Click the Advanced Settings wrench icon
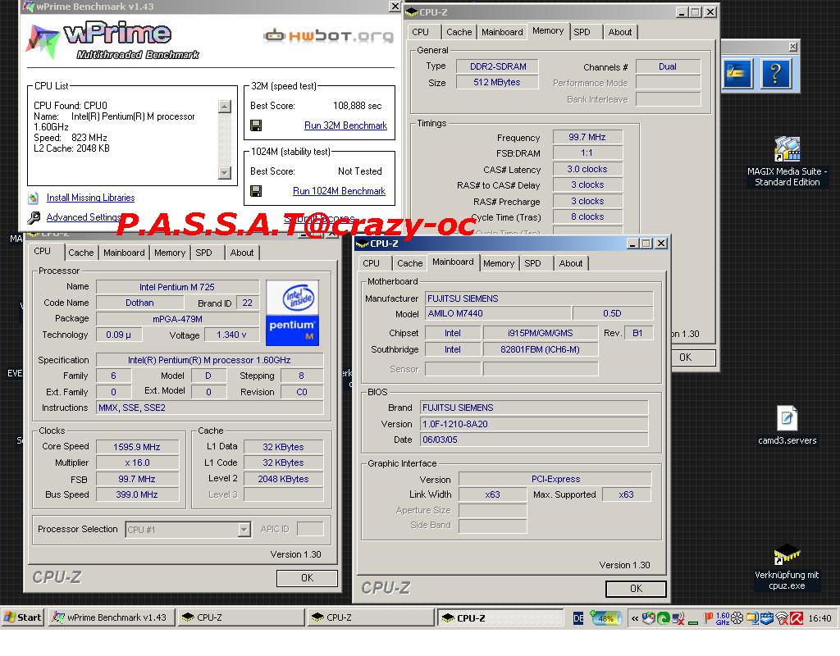 [33, 217]
